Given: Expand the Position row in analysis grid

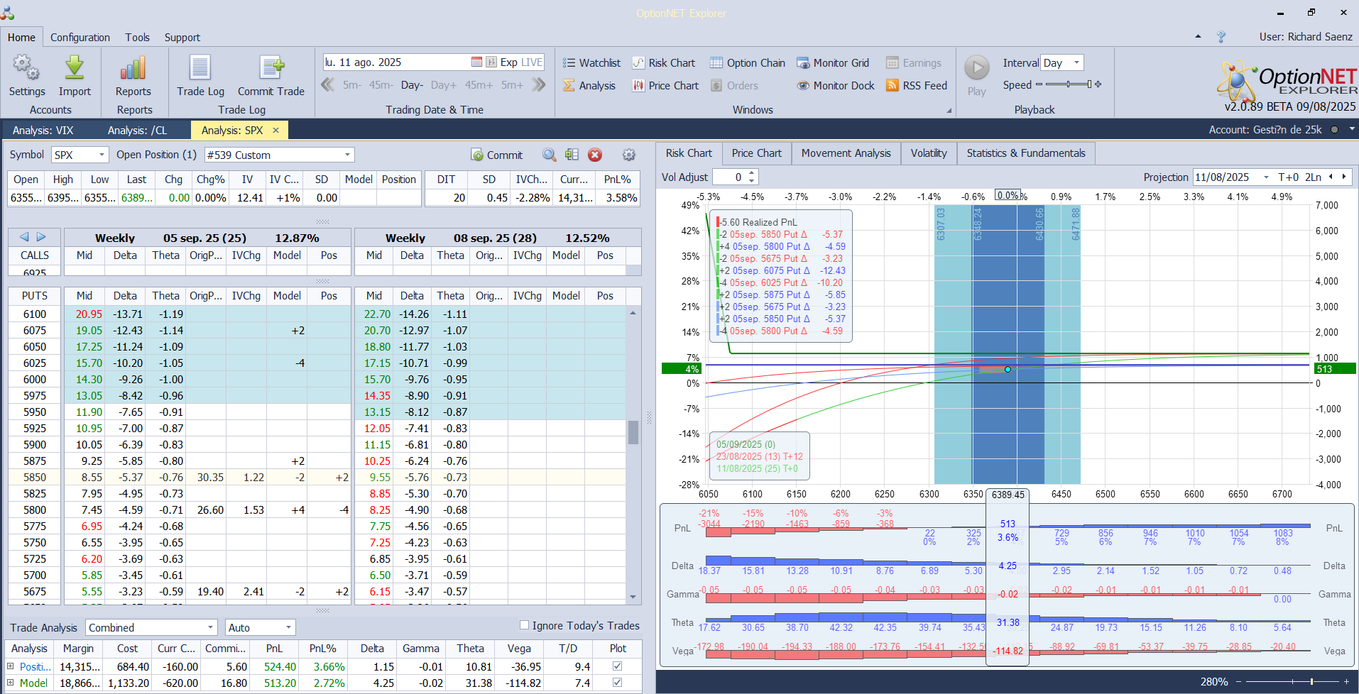Looking at the screenshot, I should (x=11, y=666).
